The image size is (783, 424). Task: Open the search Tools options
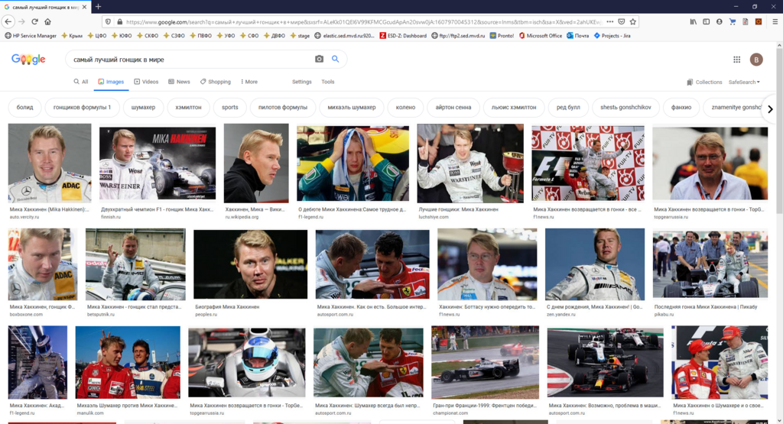(x=327, y=82)
